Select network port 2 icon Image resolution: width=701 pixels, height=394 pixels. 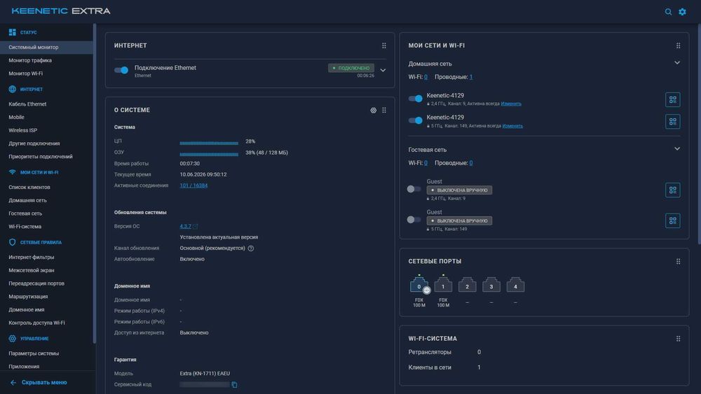click(467, 285)
